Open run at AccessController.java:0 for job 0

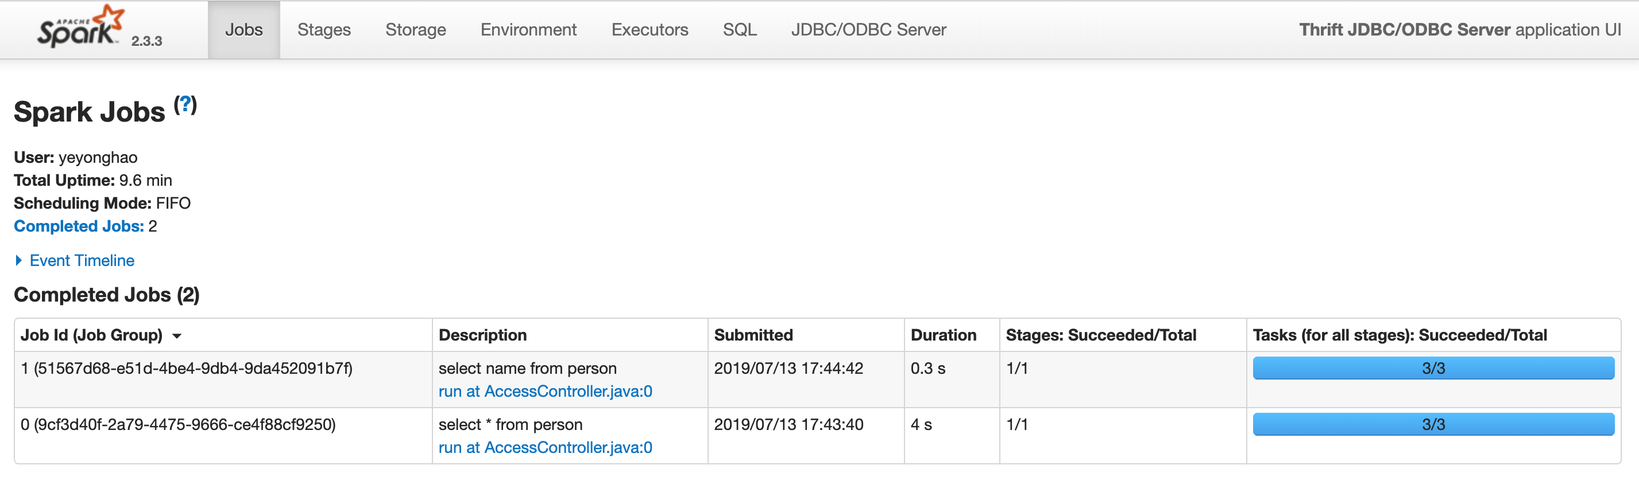(545, 447)
